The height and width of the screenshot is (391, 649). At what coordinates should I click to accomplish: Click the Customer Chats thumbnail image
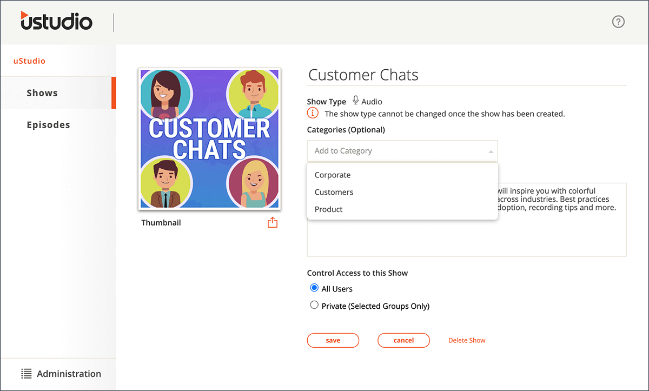pos(210,138)
